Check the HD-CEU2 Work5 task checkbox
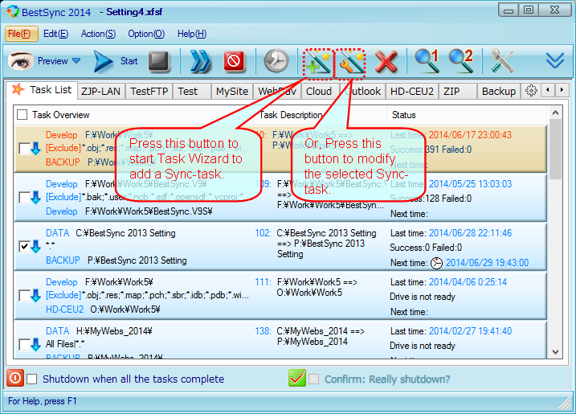This screenshot has height=414, width=576. 24,295
